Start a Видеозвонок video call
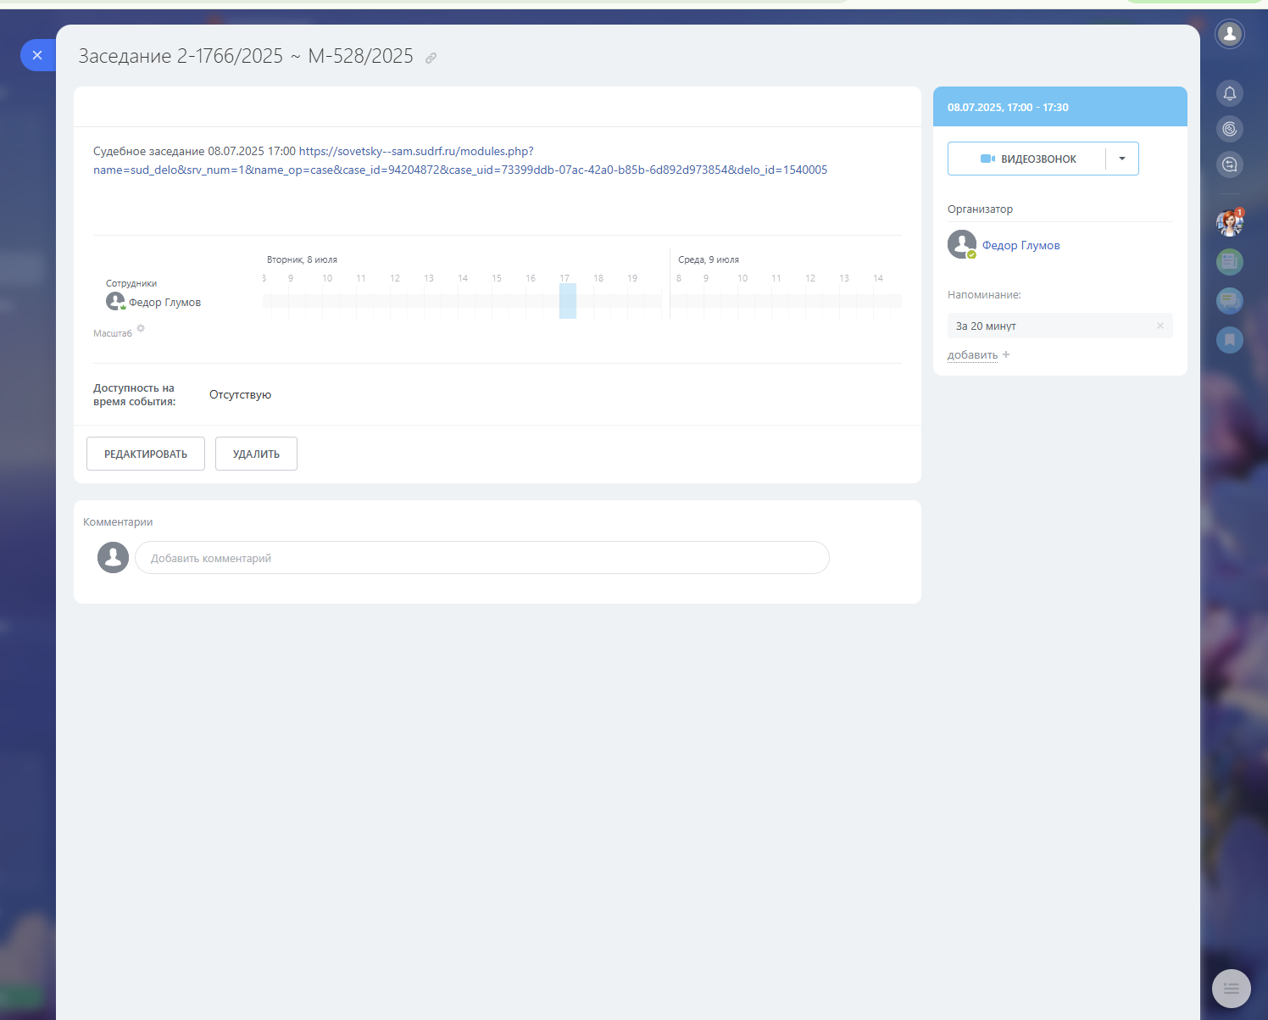The height and width of the screenshot is (1020, 1268). click(1027, 159)
